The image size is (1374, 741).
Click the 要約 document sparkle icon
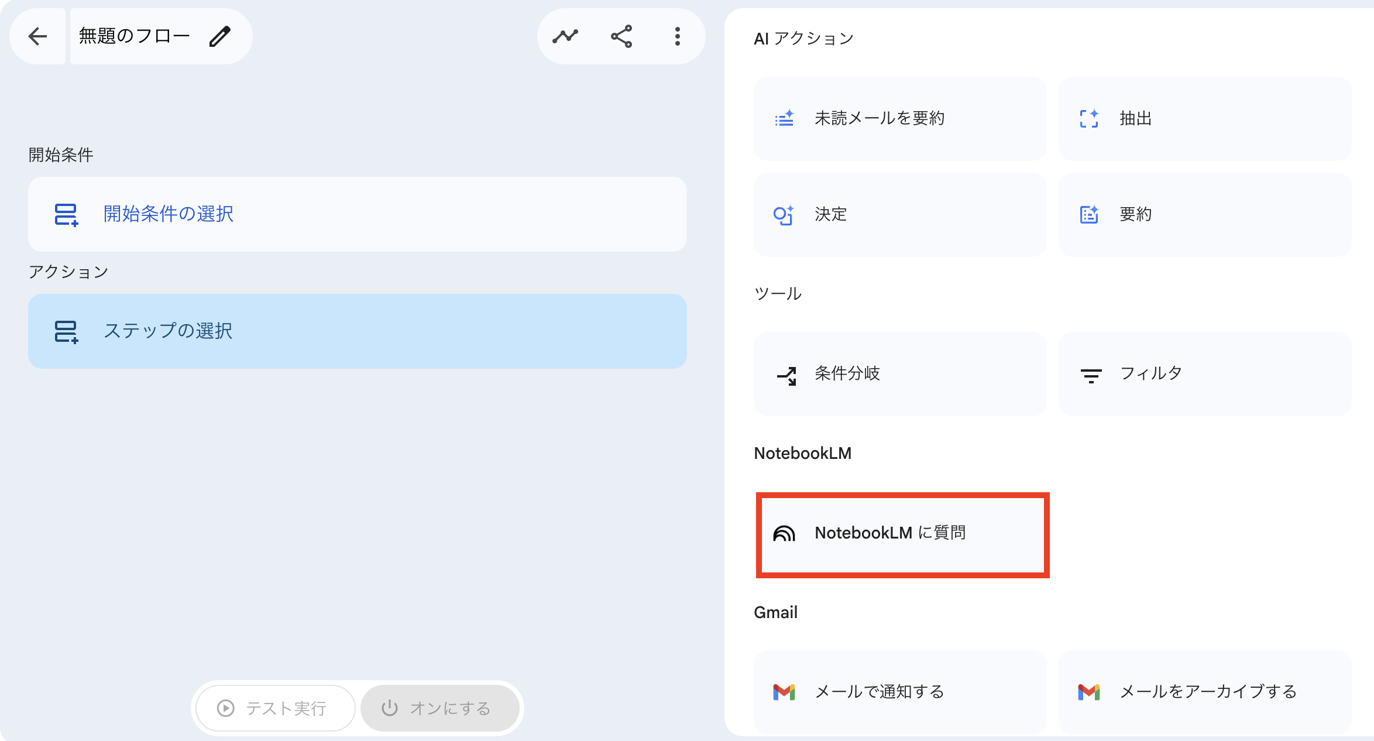pyautogui.click(x=1089, y=215)
